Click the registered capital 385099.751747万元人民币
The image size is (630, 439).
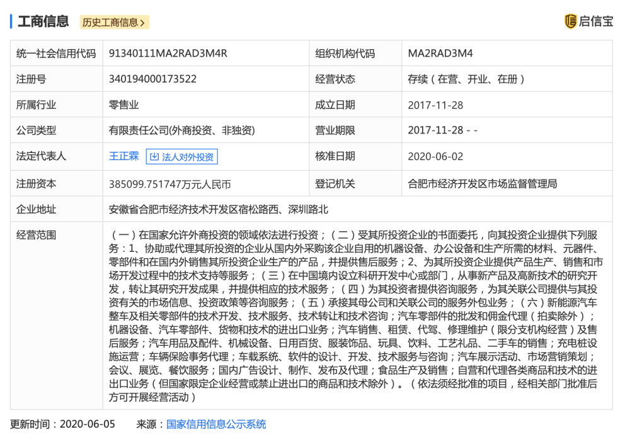(170, 184)
